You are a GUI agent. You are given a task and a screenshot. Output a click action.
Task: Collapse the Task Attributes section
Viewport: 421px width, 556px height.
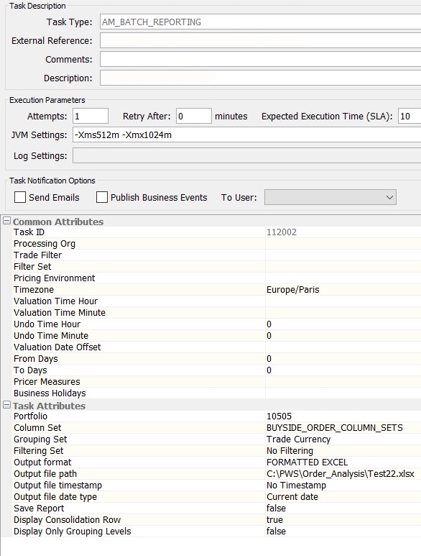pos(6,405)
